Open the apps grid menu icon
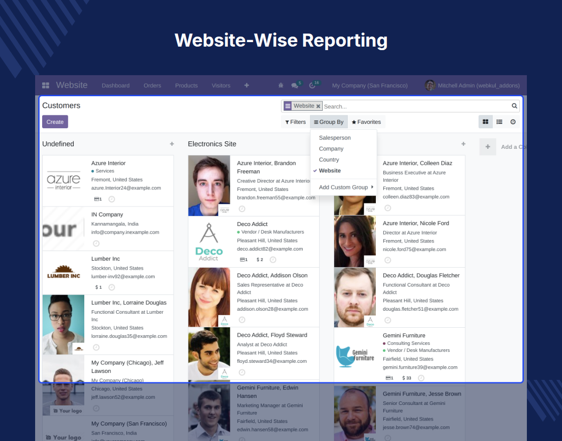 (x=46, y=85)
